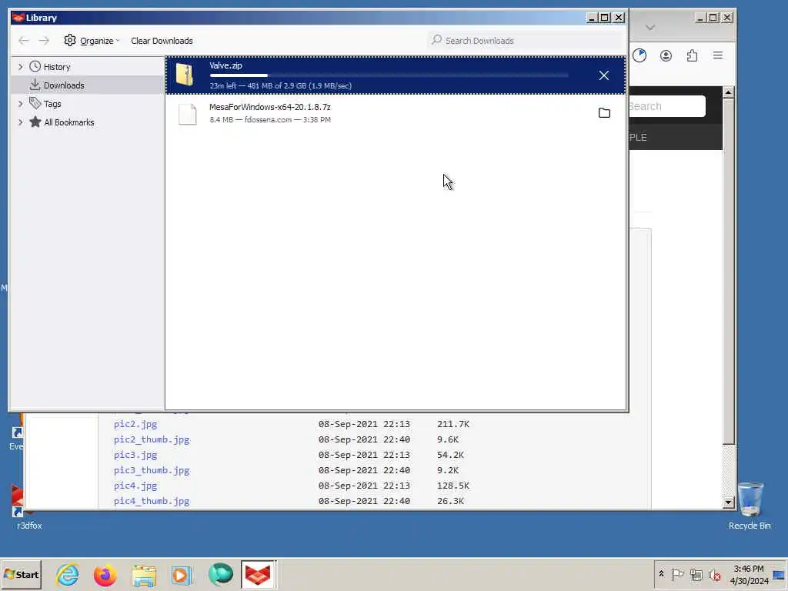788x591 pixels.
Task: Open the browser account icon
Action: (666, 55)
